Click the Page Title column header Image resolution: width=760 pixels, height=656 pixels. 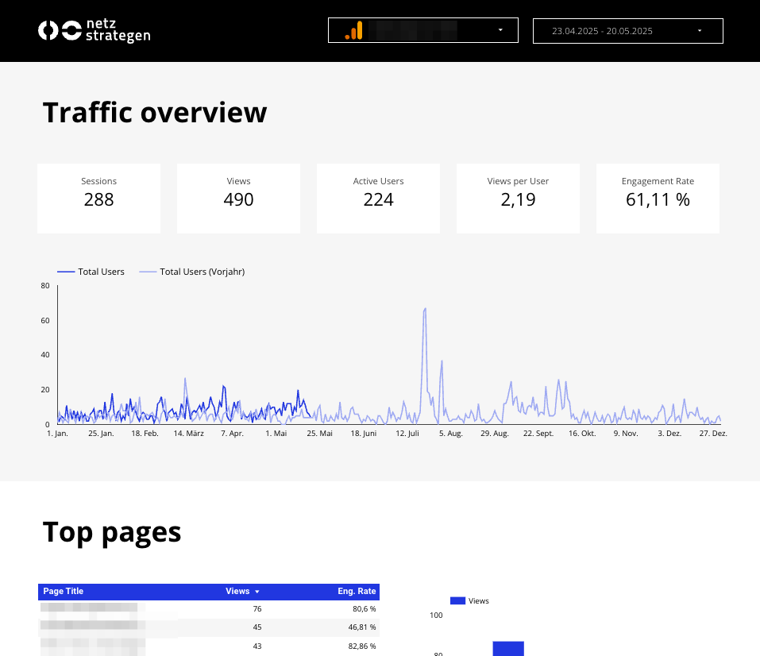63,592
